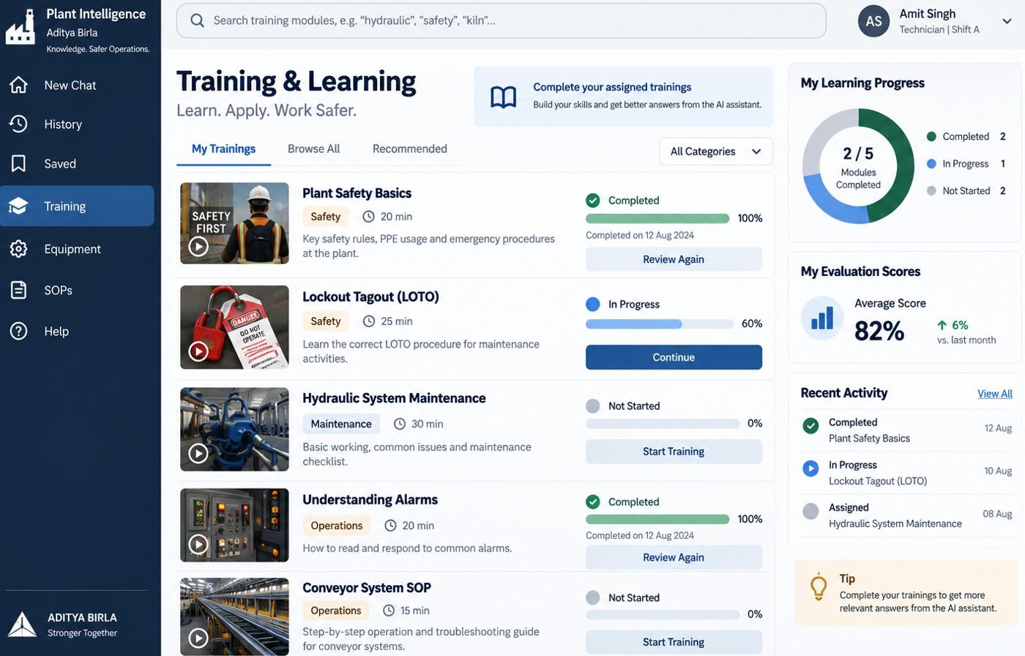Screen dimensions: 1025x656
Task: Click the Plant Intelligence factory logo
Action: (20, 27)
